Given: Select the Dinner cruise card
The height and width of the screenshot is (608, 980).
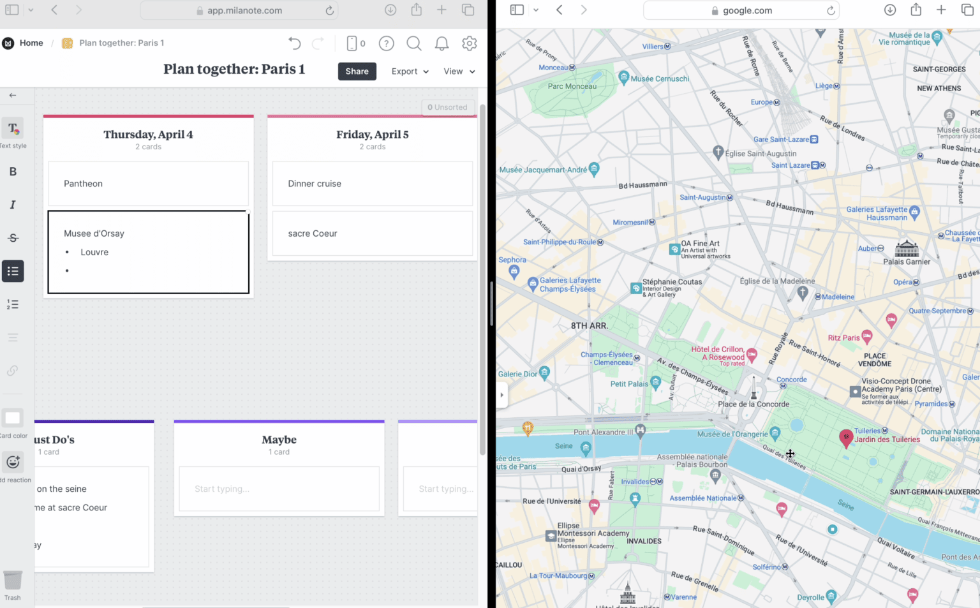Looking at the screenshot, I should tap(373, 184).
